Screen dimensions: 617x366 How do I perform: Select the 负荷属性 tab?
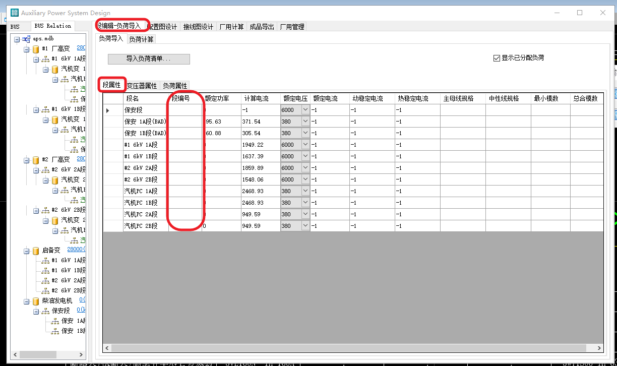(x=175, y=86)
